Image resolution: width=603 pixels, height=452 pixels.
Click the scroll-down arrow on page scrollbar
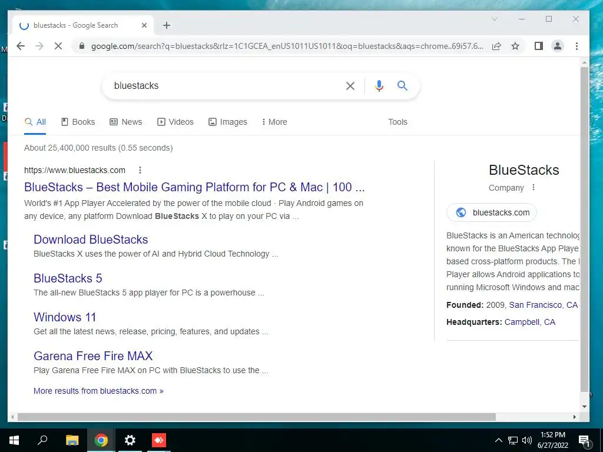pyautogui.click(x=584, y=406)
